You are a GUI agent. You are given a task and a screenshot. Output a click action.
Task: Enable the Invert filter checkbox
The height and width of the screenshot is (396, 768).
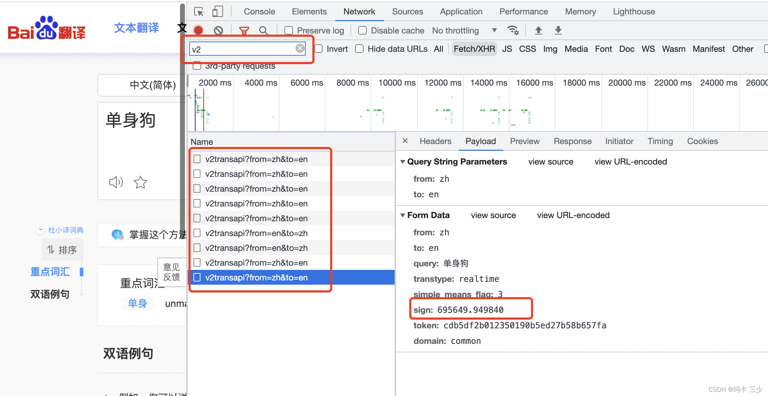pos(318,49)
